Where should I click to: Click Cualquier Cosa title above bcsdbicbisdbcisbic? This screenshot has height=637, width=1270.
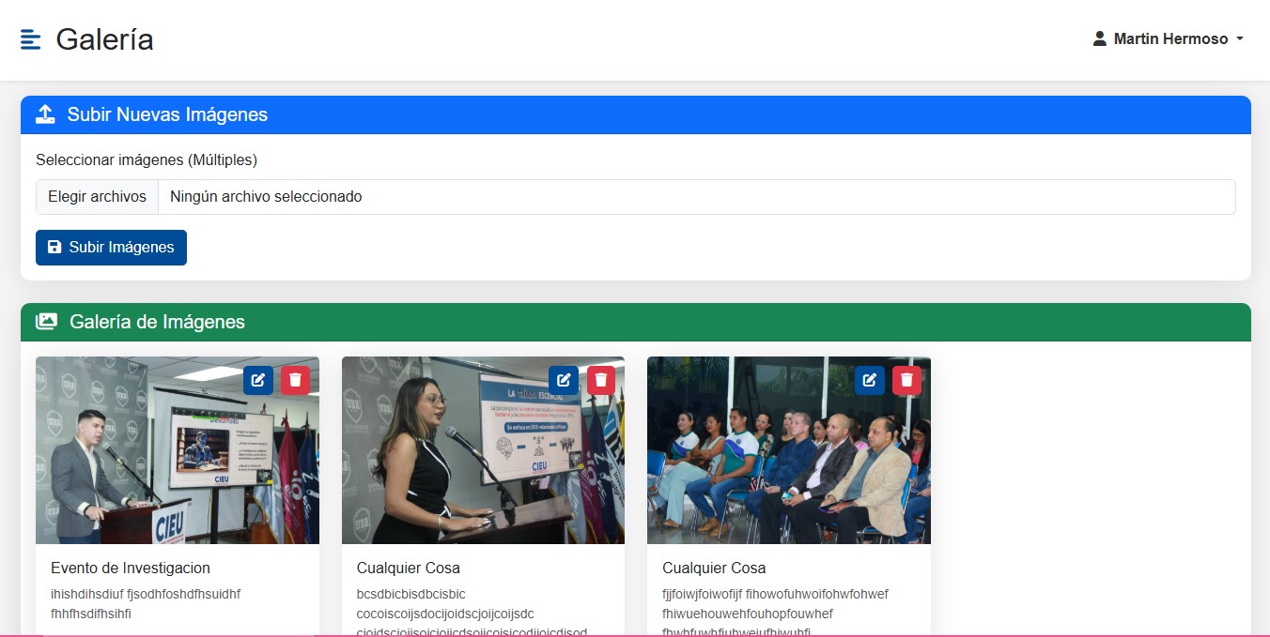click(409, 568)
